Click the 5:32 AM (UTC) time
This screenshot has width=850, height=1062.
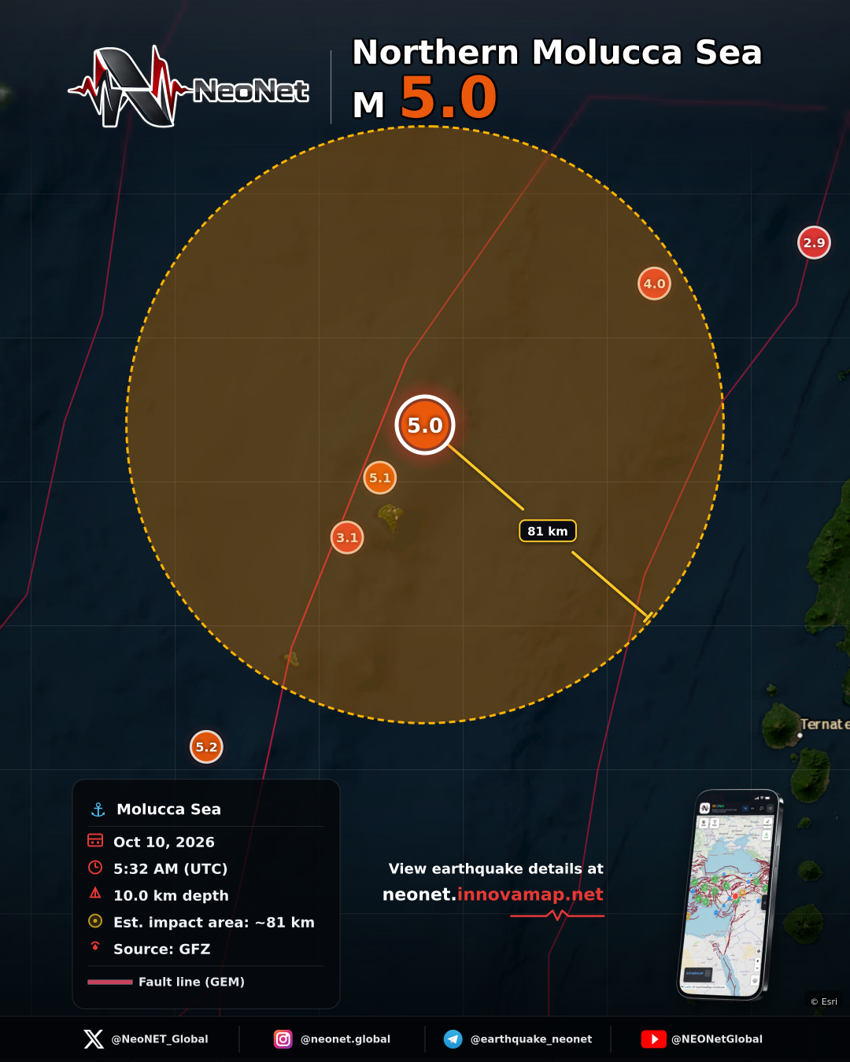(171, 868)
